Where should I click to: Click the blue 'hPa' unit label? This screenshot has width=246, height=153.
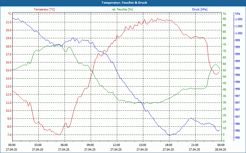coord(237,14)
